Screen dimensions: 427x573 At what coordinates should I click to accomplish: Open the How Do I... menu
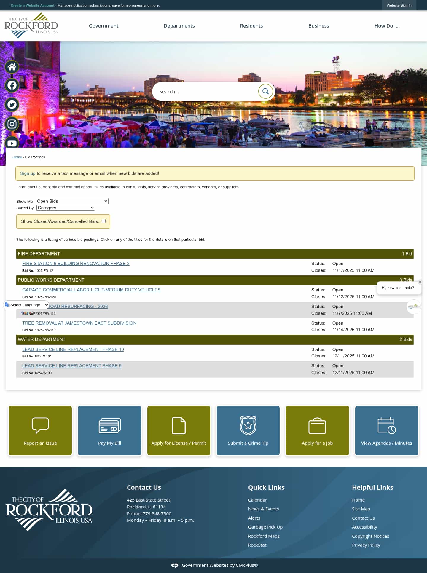[x=387, y=26]
